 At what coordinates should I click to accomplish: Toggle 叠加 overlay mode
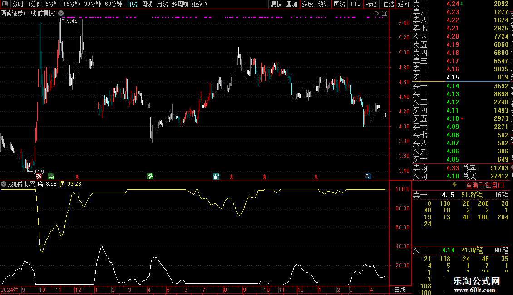[291, 4]
